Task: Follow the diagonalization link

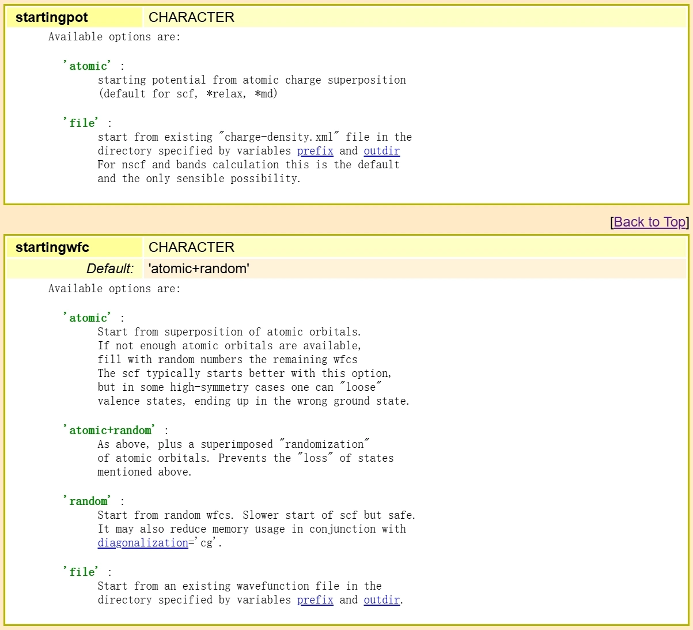Action: [143, 543]
